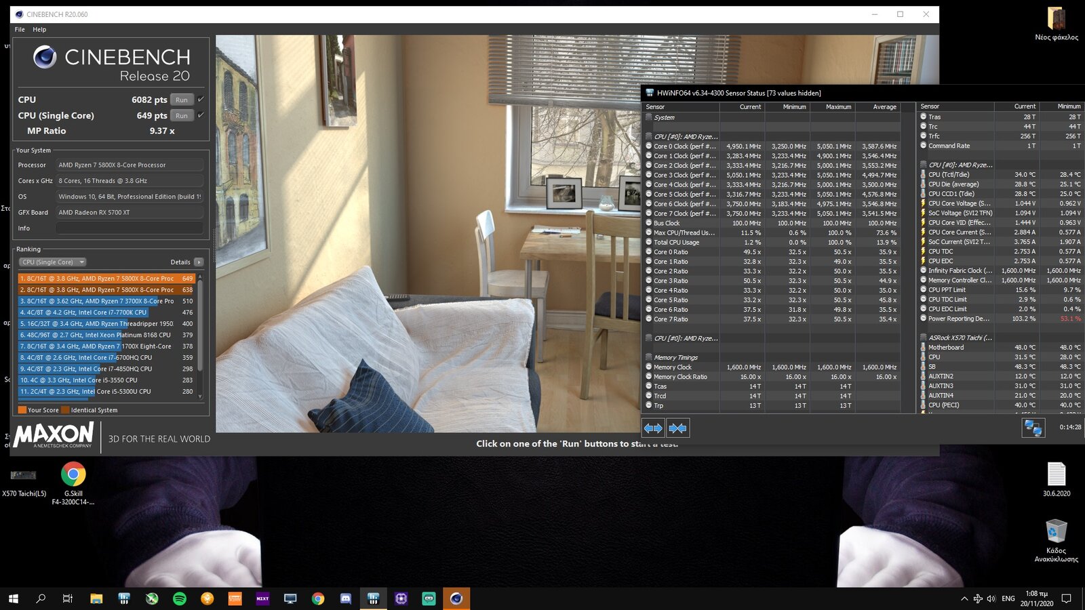Click HWiNFO shrink window arrows button
1085x610 pixels.
tap(677, 428)
